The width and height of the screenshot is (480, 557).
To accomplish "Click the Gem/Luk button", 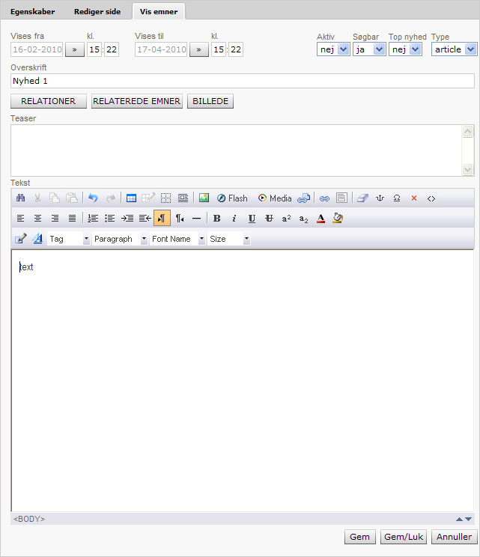I will click(x=404, y=537).
